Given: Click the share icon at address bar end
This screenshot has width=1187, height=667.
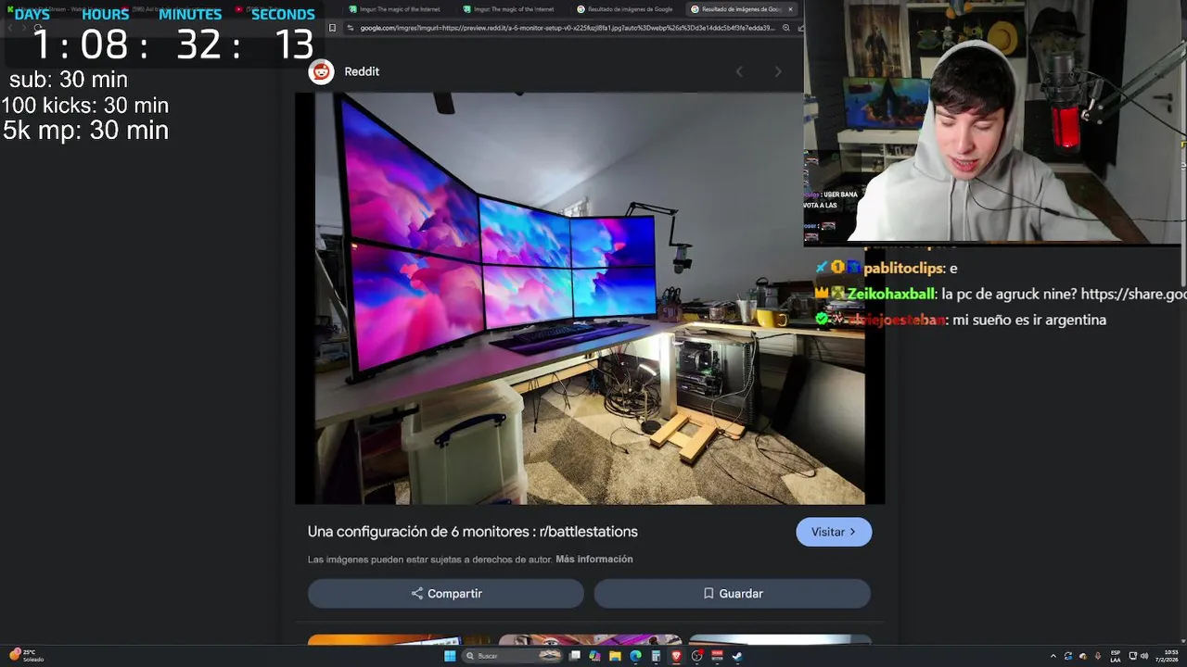Looking at the screenshot, I should pyautogui.click(x=801, y=28).
